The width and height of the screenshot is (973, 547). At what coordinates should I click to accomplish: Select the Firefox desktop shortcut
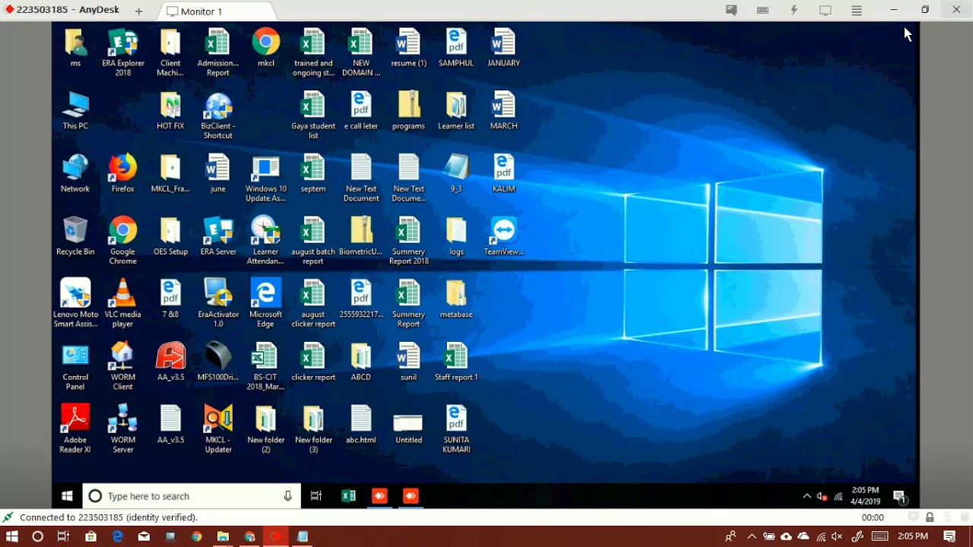[122, 173]
